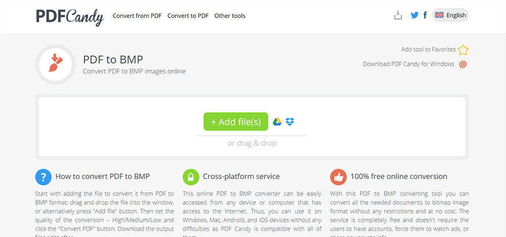Viewport: 506px width, 237px height.
Task: Expand the Convert to PDF menu
Action: click(x=188, y=16)
